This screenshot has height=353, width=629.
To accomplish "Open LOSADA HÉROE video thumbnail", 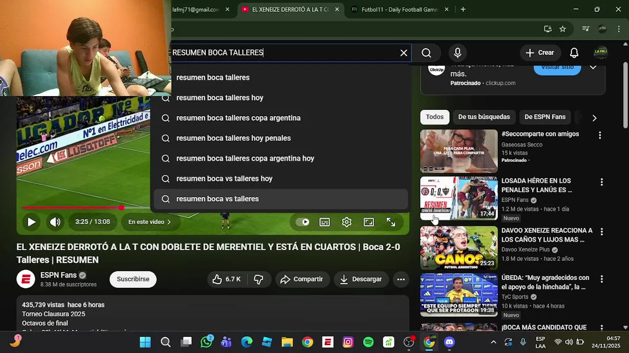I will click(x=459, y=199).
